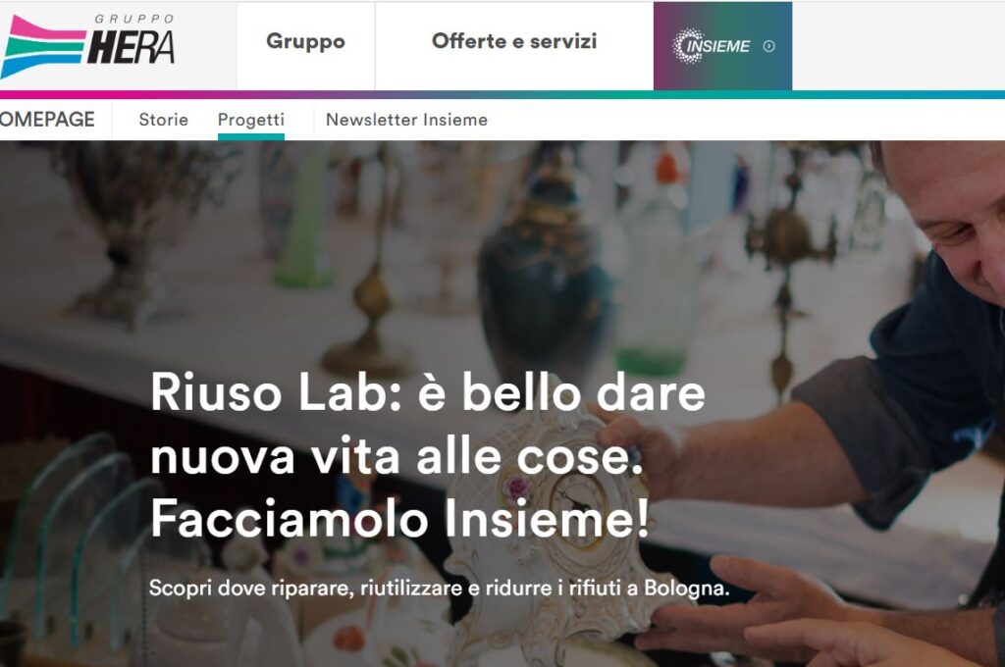Image resolution: width=1005 pixels, height=667 pixels.
Task: Click the pink-to-teal gradient bar under header
Action: coord(502,95)
